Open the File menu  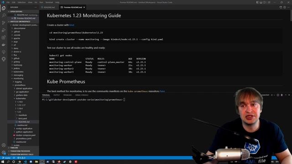click(x=8, y=2)
